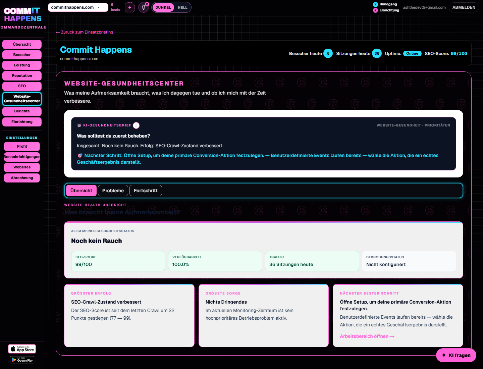Open Websites settings

coord(22,167)
